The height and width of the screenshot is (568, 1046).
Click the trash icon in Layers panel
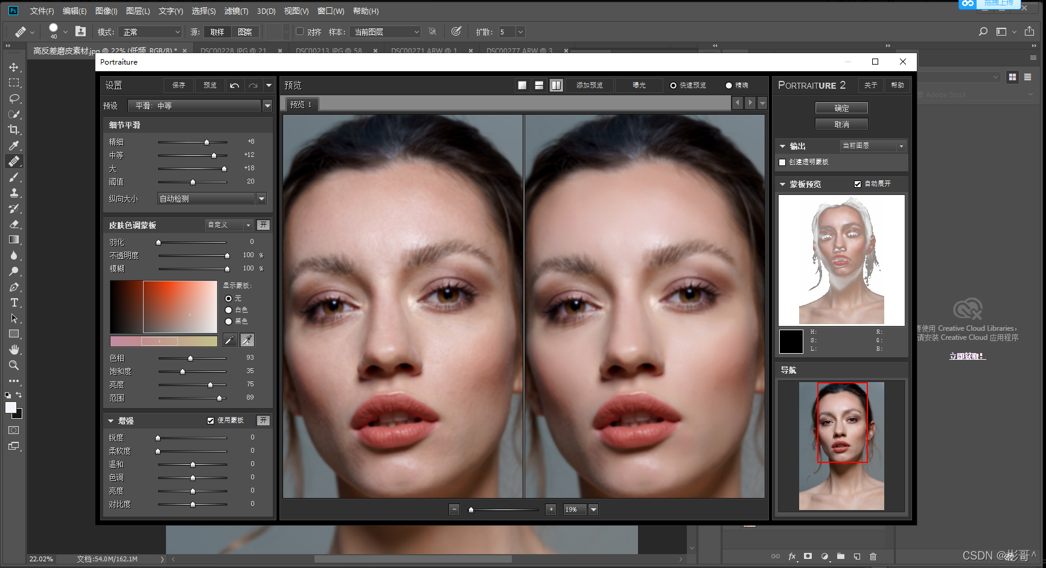coord(873,557)
